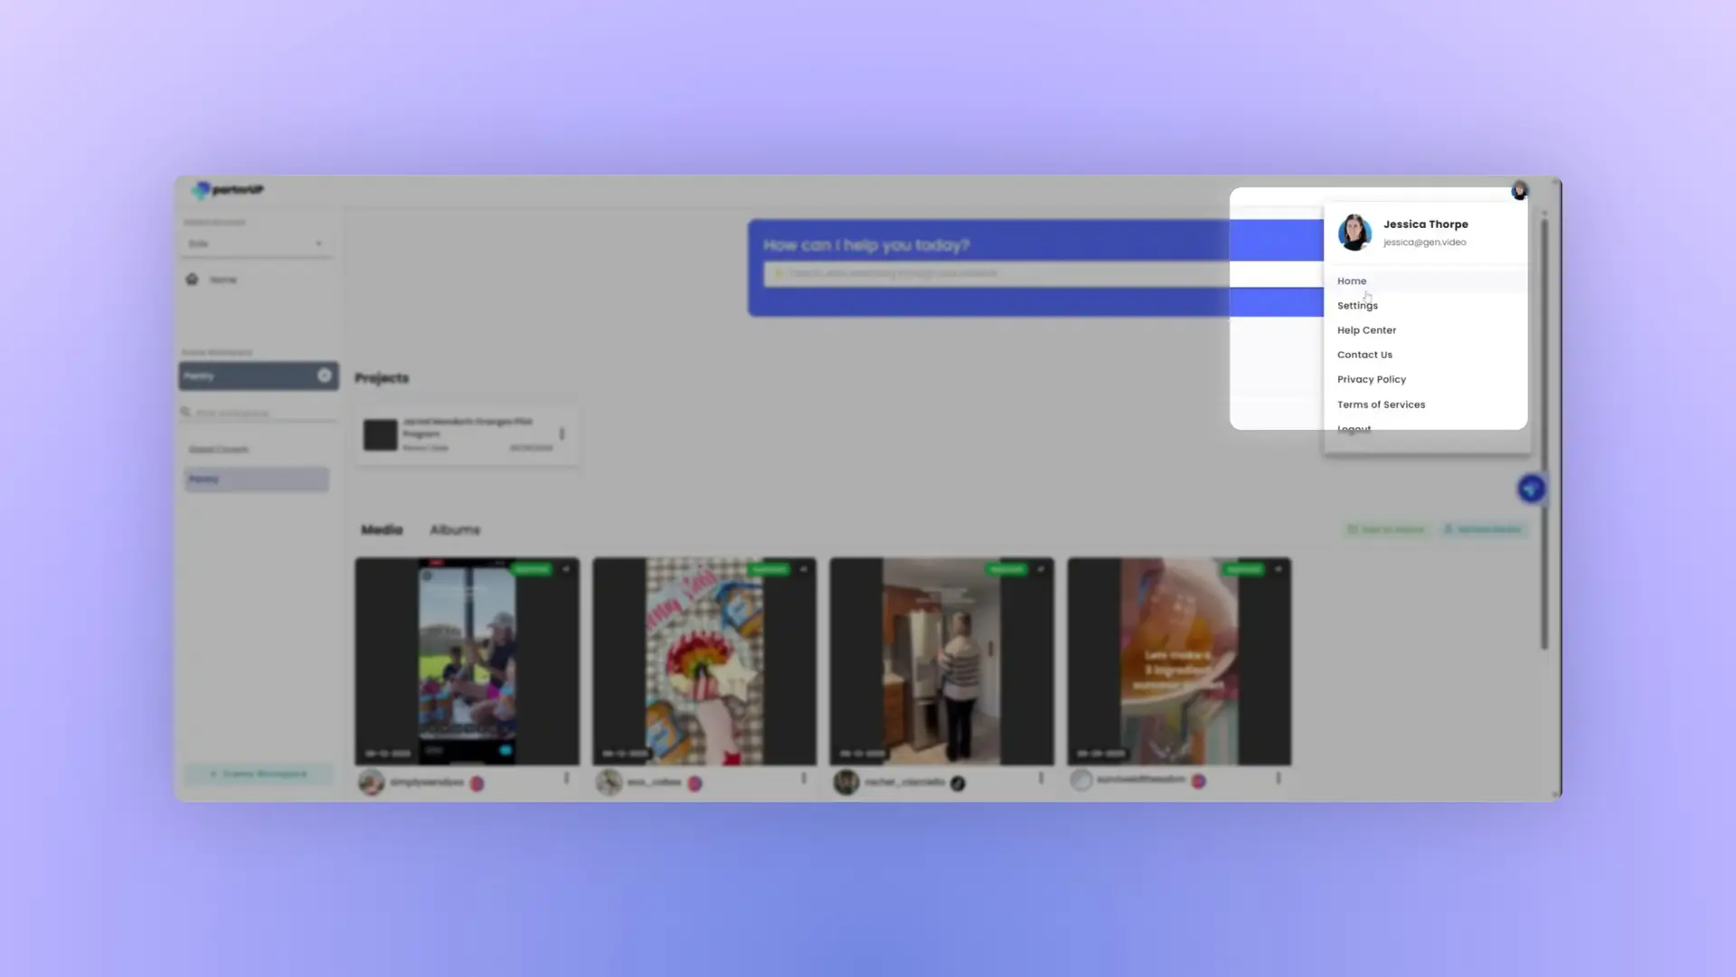Click the search icon in the workspace field
This screenshot has height=977, width=1736.
[187, 413]
